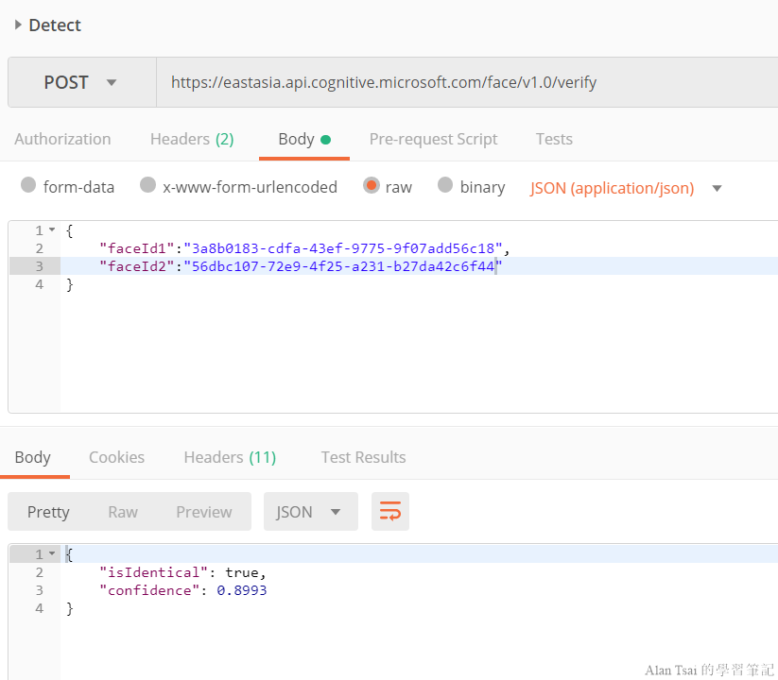Click line number 4 in request editor

(x=39, y=284)
